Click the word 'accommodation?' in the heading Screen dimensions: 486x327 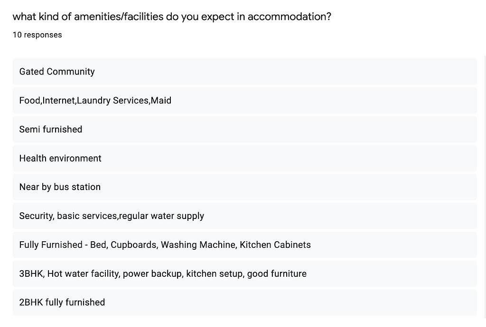point(290,17)
